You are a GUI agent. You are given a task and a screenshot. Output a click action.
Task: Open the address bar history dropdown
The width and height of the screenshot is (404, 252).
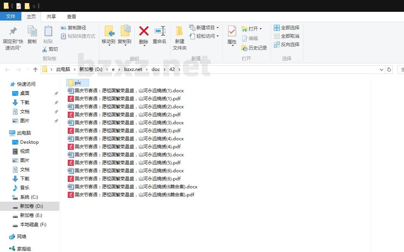[382, 70]
